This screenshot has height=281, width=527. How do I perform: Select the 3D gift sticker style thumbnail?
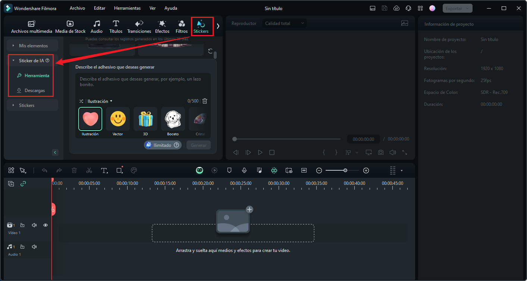145,119
